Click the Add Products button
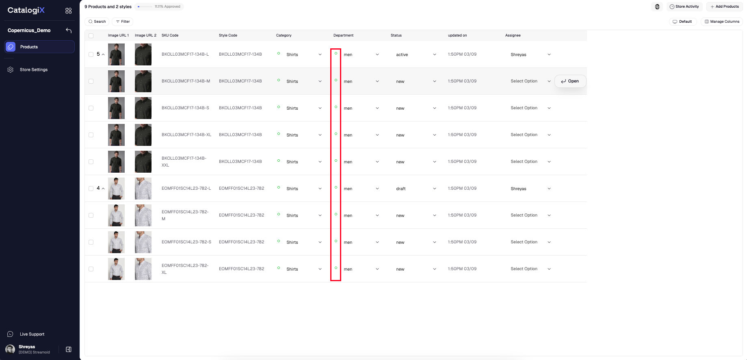This screenshot has height=360, width=747. pyautogui.click(x=724, y=7)
